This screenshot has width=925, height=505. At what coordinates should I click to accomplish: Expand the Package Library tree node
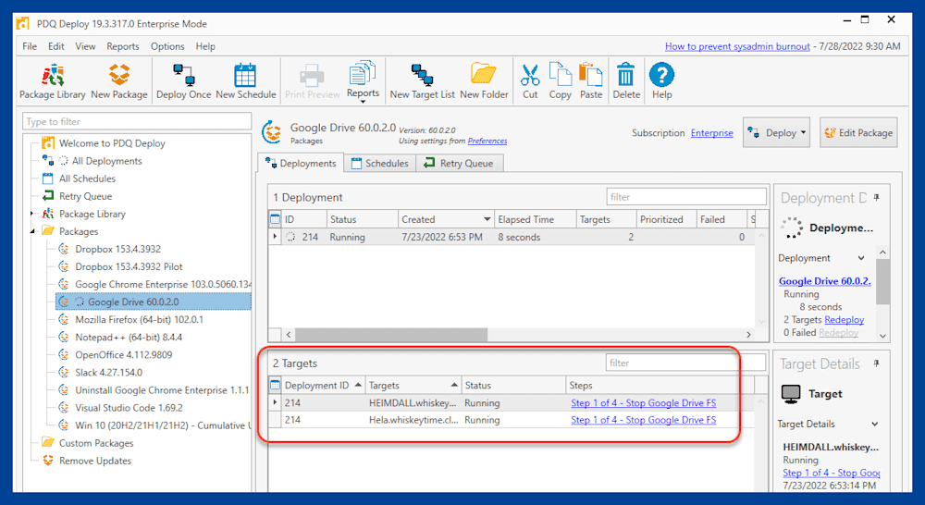[31, 214]
